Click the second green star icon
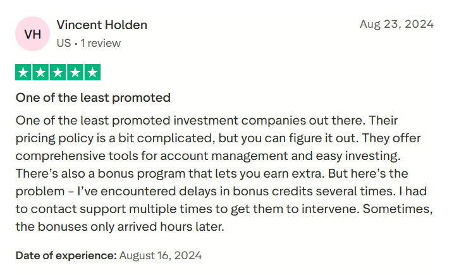 [x=40, y=72]
